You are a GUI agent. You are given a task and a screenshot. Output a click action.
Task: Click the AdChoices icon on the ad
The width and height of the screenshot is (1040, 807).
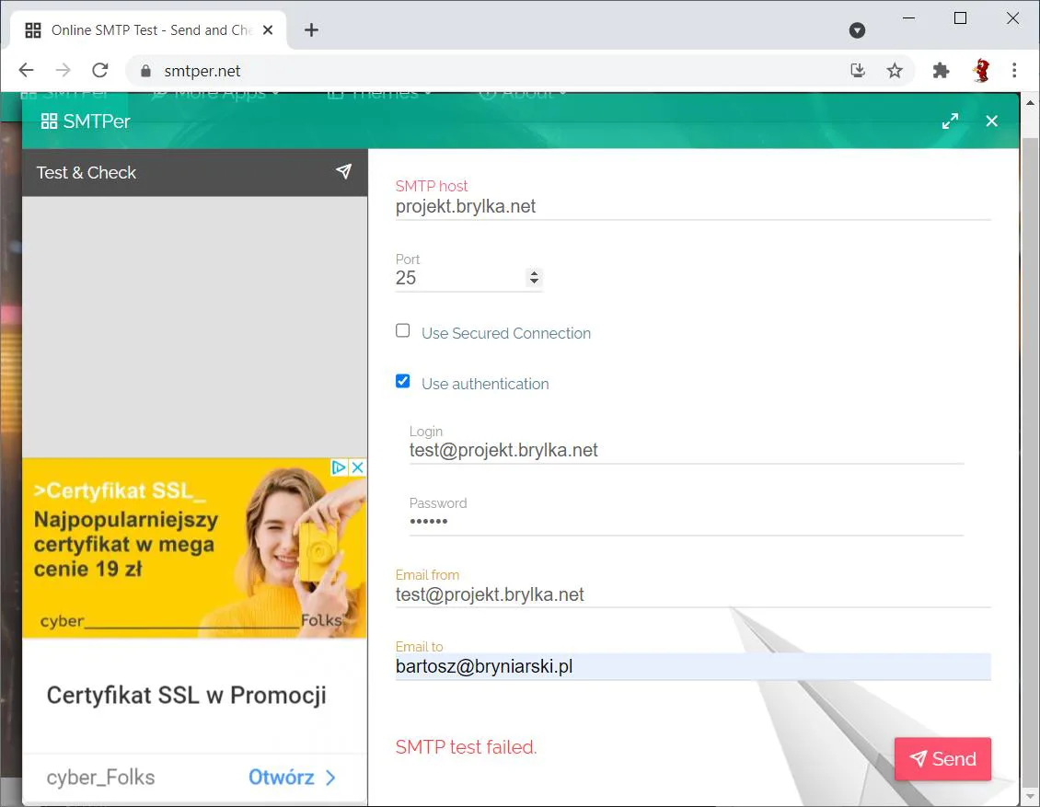click(x=339, y=467)
